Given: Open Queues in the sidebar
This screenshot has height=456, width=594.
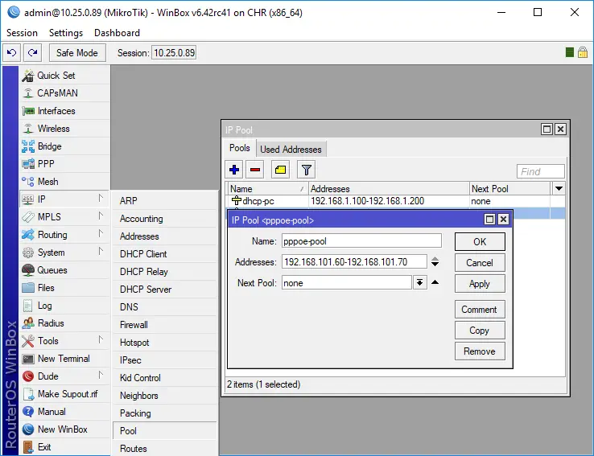Looking at the screenshot, I should coord(64,270).
